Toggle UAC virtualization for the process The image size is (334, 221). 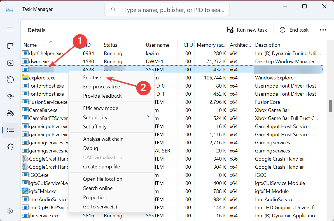pos(103,157)
